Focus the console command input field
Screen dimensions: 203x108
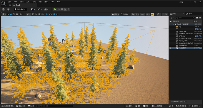pos(55,106)
